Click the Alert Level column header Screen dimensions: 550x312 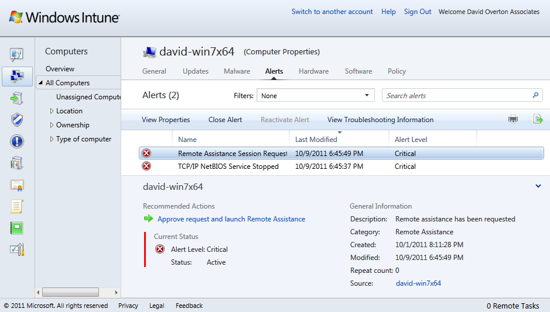click(411, 140)
